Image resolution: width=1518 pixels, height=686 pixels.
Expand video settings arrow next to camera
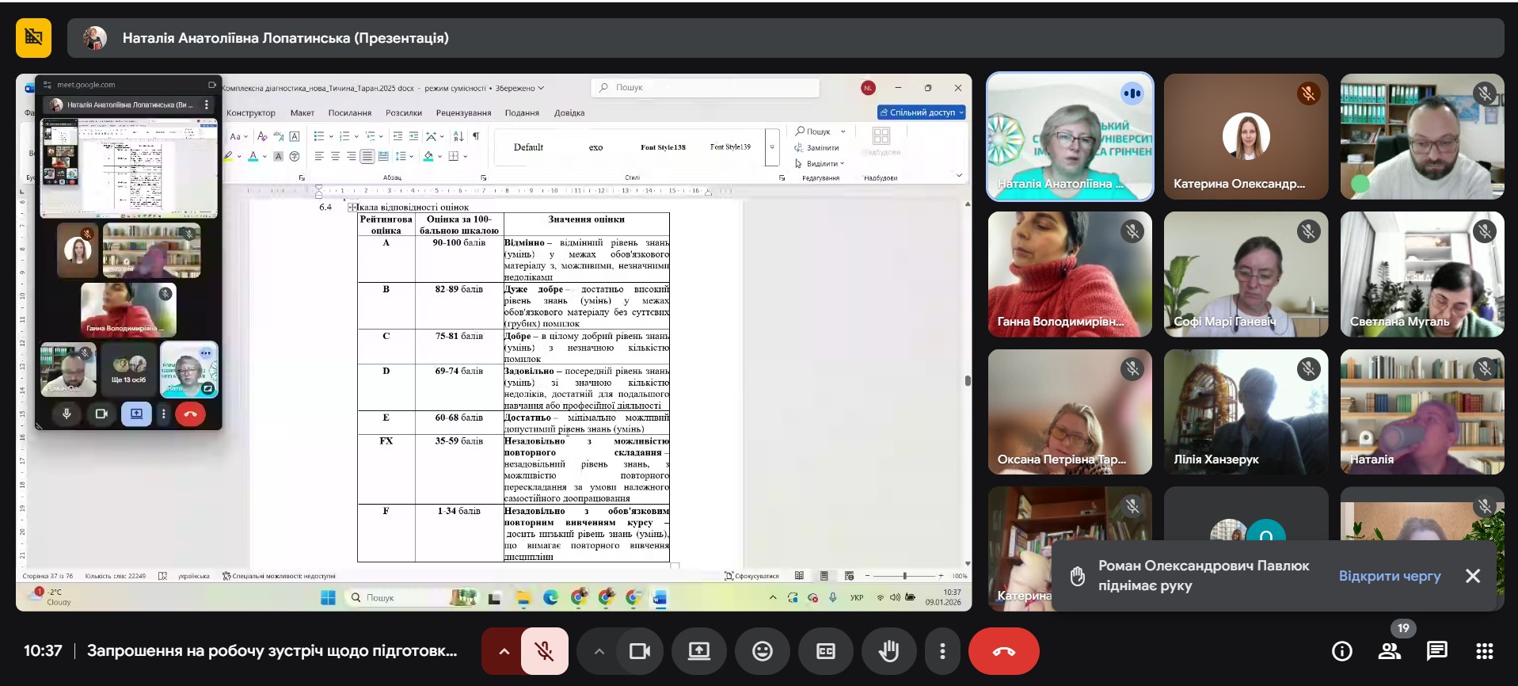click(599, 651)
